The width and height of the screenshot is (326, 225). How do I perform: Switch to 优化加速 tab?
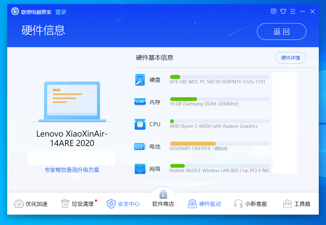pos(31,204)
